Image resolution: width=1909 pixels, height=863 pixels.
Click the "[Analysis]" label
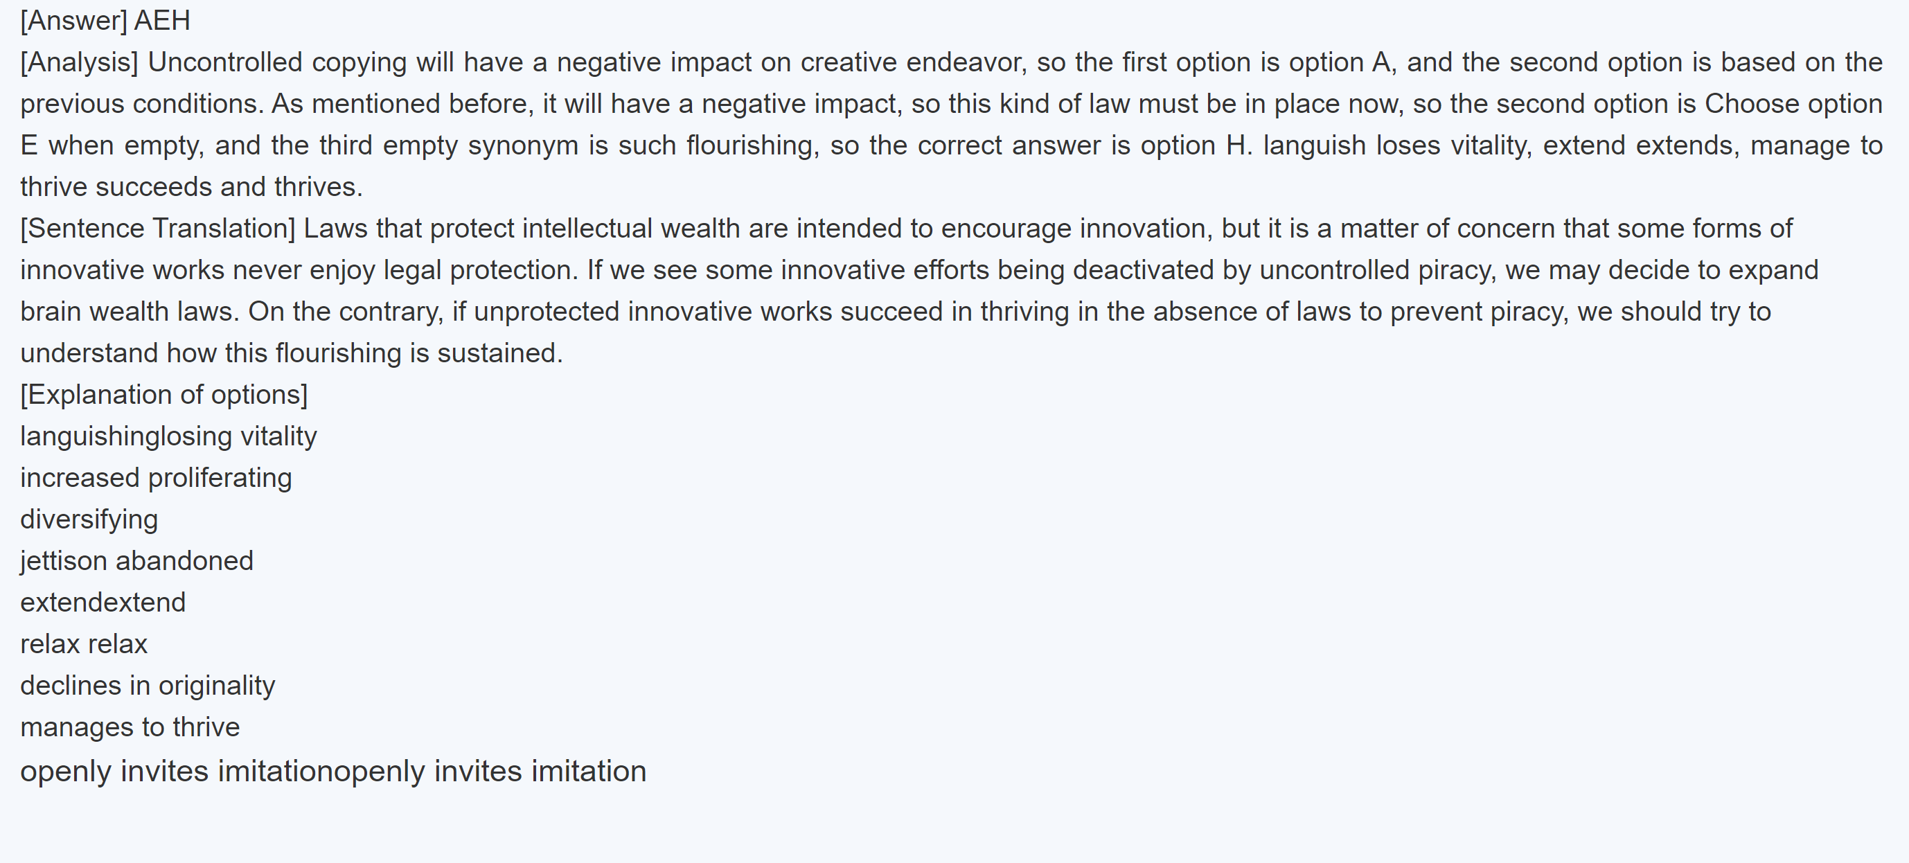[x=79, y=62]
